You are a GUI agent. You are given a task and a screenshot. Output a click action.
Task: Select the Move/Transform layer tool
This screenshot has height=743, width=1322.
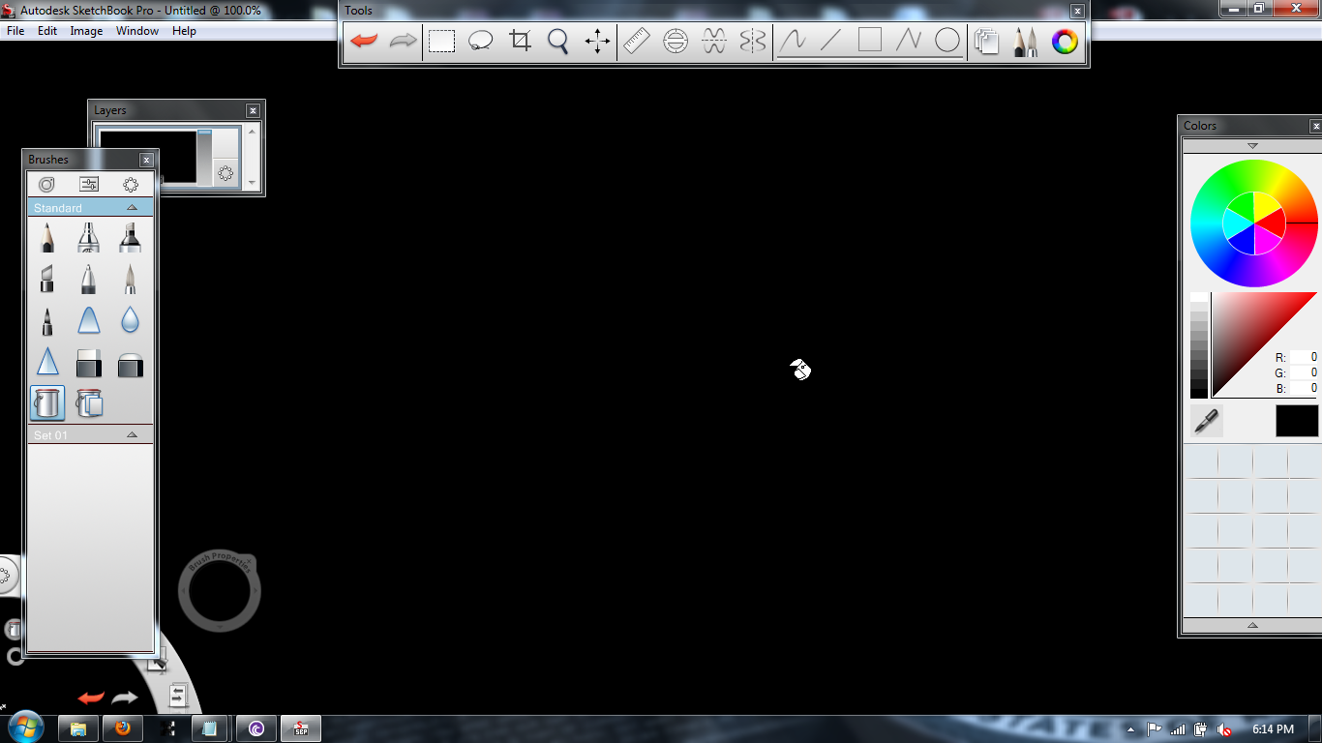pos(597,41)
